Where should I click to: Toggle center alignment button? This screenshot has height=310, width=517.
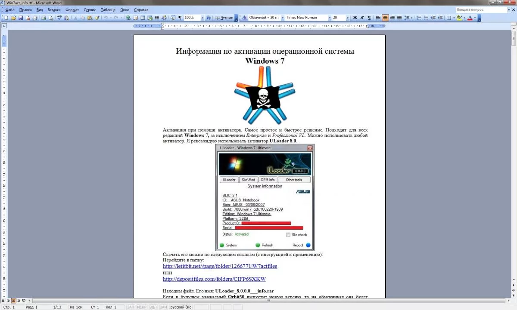click(385, 18)
